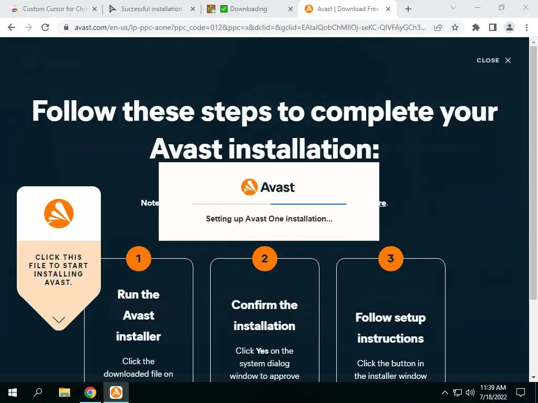Open the Chrome extensions puzzle icon
The image size is (538, 403).
[476, 27]
